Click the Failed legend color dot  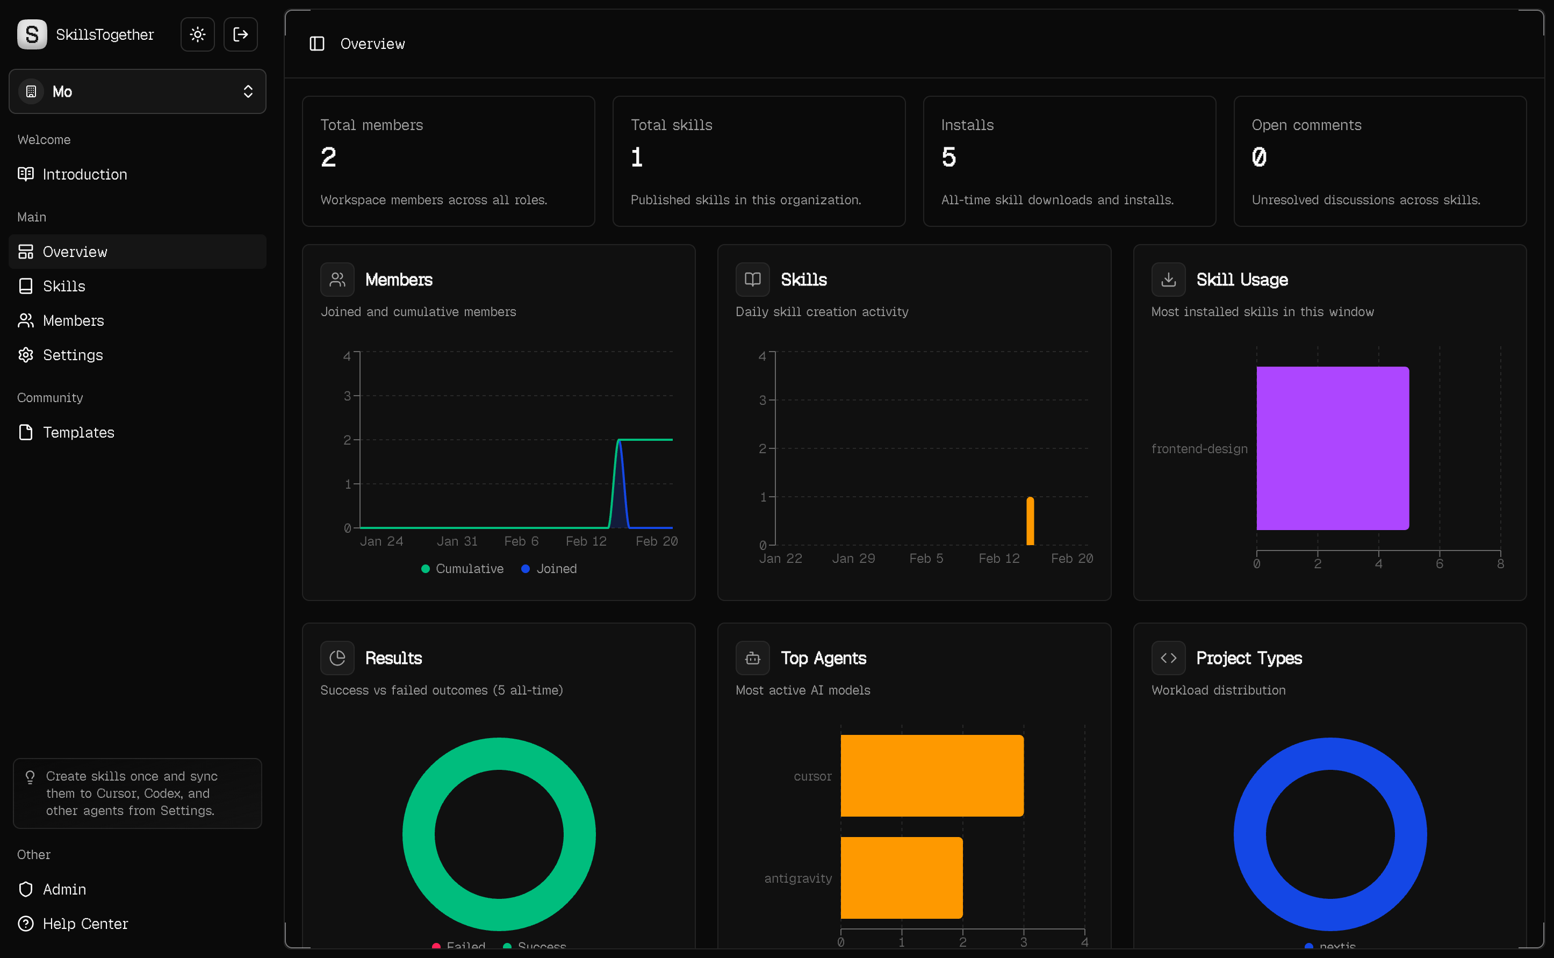[436, 946]
